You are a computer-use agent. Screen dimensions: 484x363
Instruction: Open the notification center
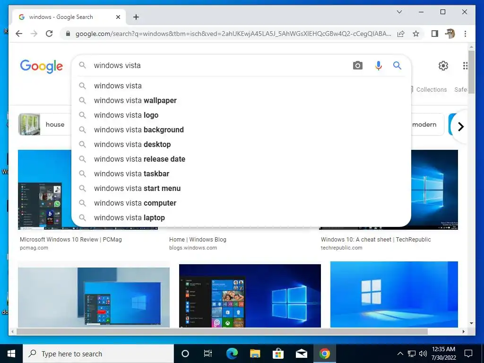pos(468,354)
